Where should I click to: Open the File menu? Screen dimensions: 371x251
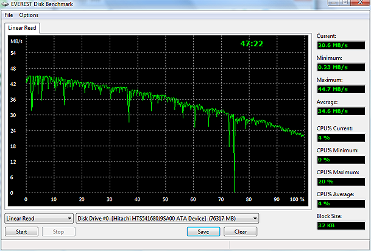click(x=9, y=15)
